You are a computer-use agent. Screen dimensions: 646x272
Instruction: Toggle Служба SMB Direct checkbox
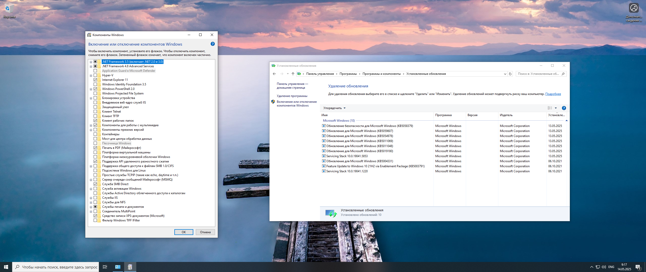click(x=95, y=184)
